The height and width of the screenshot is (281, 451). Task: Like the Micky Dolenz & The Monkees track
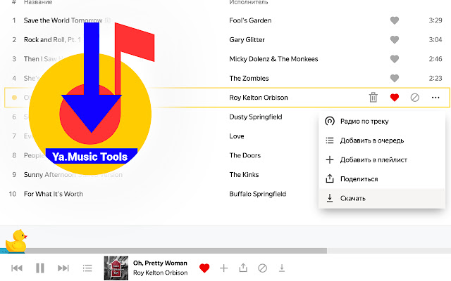tap(395, 59)
